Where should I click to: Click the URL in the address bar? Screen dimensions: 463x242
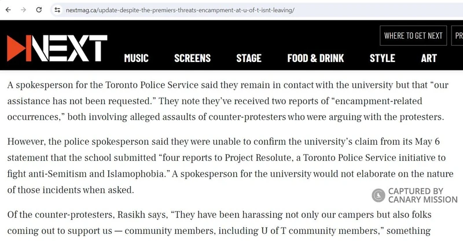[x=180, y=10]
